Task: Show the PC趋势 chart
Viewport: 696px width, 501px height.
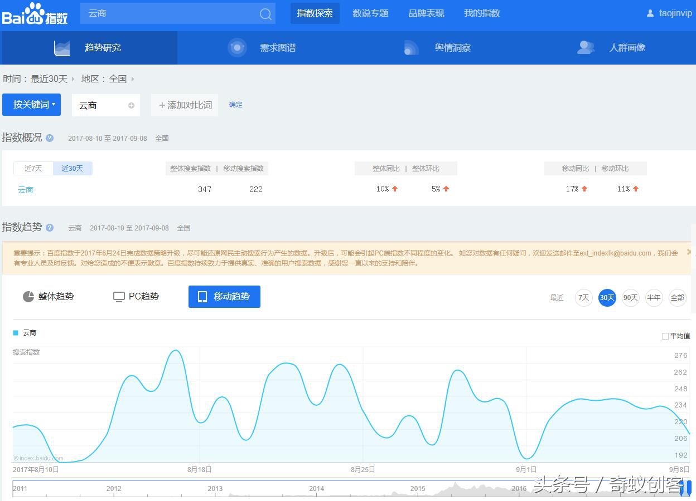Action: (136, 297)
